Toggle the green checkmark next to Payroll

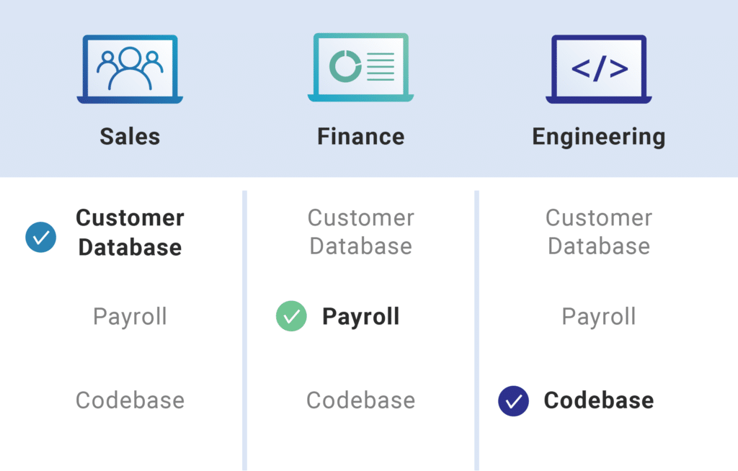(x=291, y=317)
